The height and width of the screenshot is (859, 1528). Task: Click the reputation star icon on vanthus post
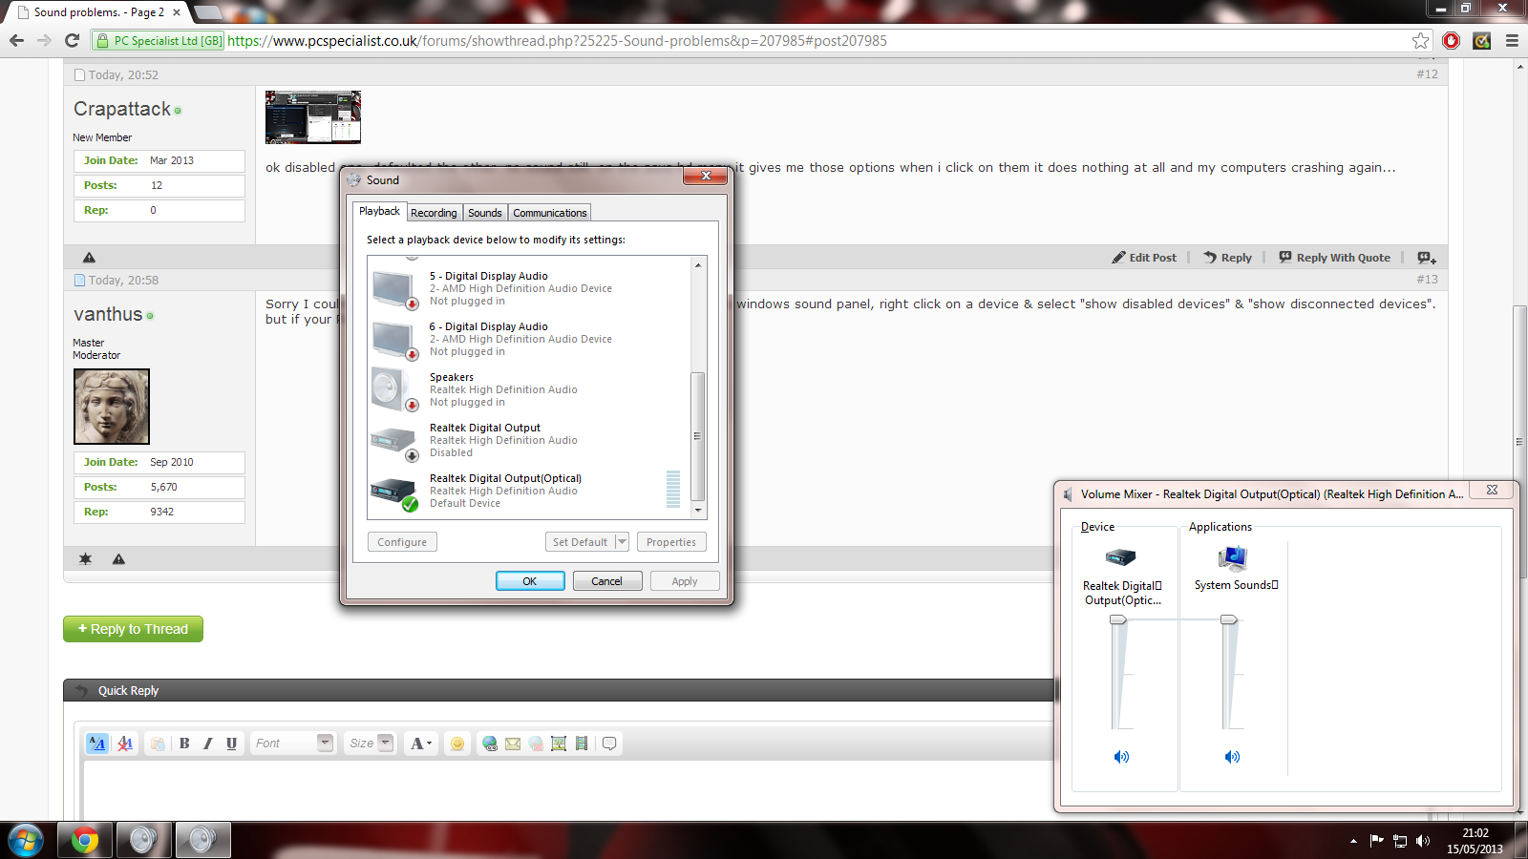85,559
